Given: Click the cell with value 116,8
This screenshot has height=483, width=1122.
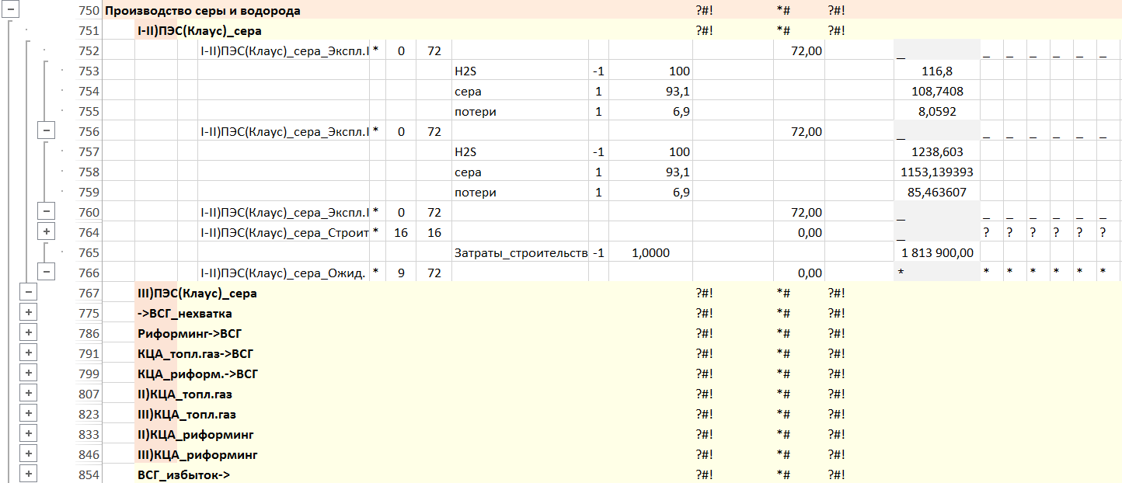Looking at the screenshot, I should (936, 71).
